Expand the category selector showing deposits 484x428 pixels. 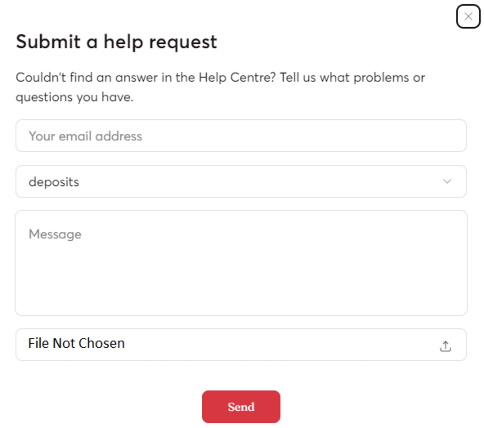(241, 182)
